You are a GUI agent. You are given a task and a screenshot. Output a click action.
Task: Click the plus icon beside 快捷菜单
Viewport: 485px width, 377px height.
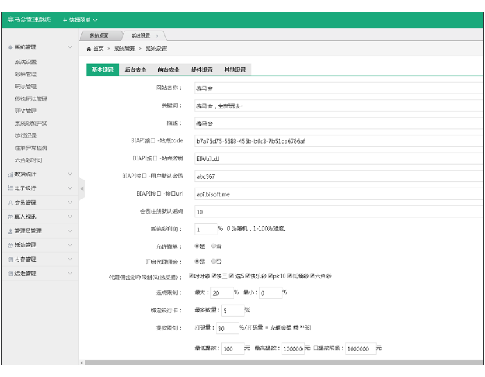64,20
